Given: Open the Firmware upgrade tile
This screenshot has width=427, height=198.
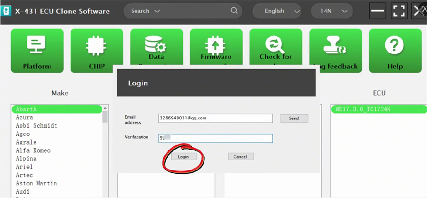Looking at the screenshot, I should click(216, 47).
